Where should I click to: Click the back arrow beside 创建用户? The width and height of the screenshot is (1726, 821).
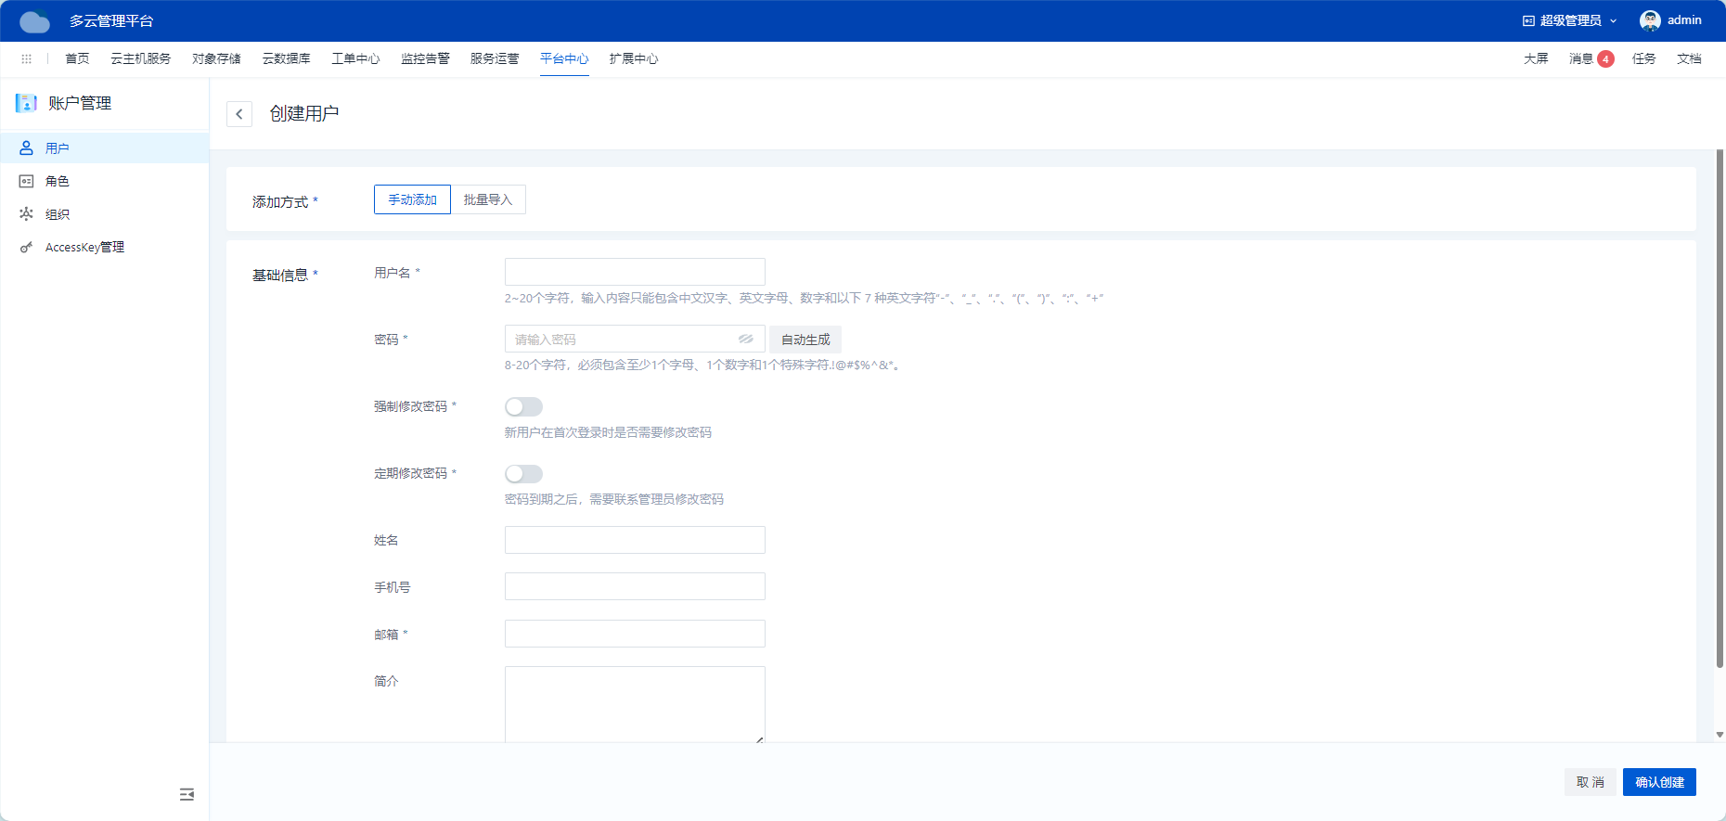(239, 114)
